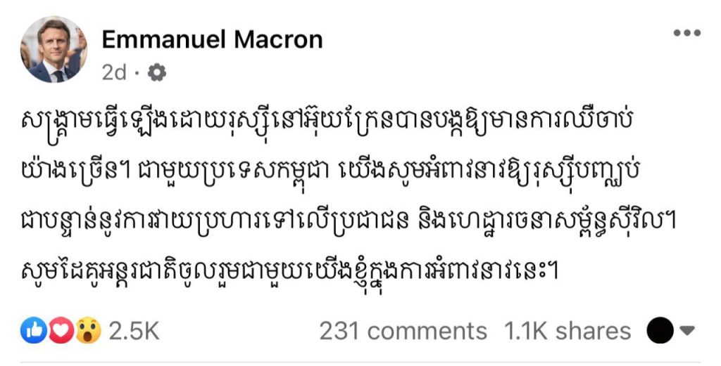Click the black circle profile avatar
Image resolution: width=721 pixels, height=366 pixels.
tap(660, 330)
